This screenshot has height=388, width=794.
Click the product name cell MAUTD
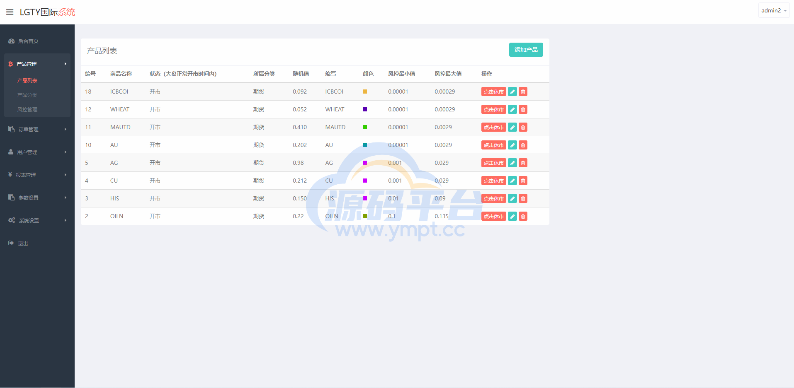[x=120, y=127]
